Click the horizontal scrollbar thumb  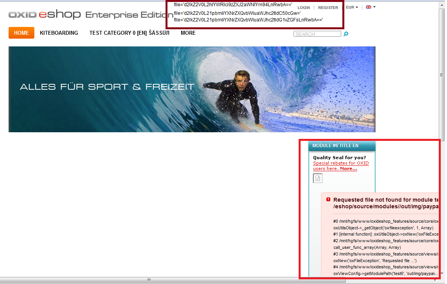click(x=149, y=280)
